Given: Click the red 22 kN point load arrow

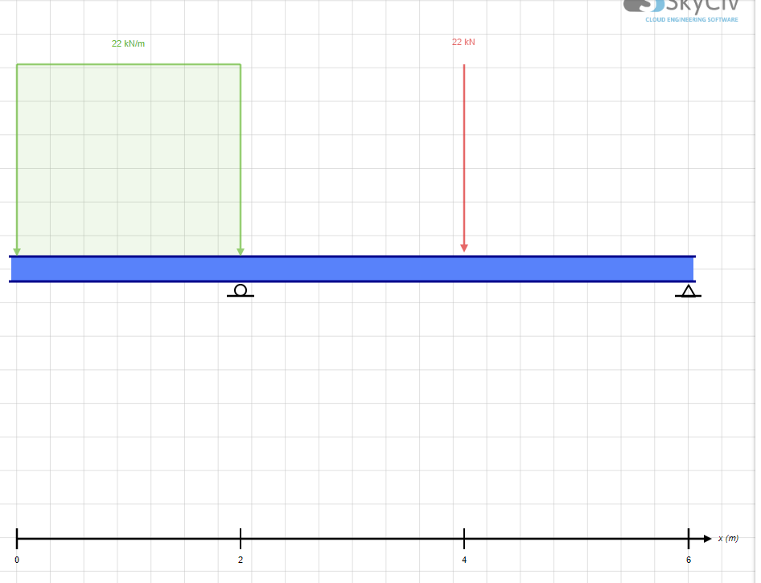Looking at the screenshot, I should point(464,158).
